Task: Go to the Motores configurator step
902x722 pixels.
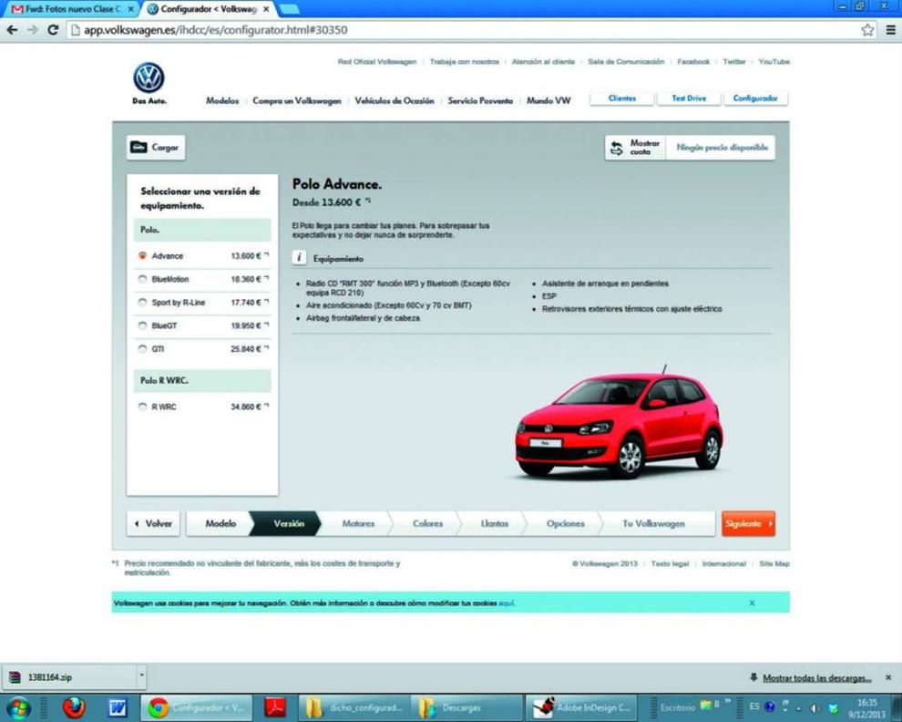Action: 357,523
